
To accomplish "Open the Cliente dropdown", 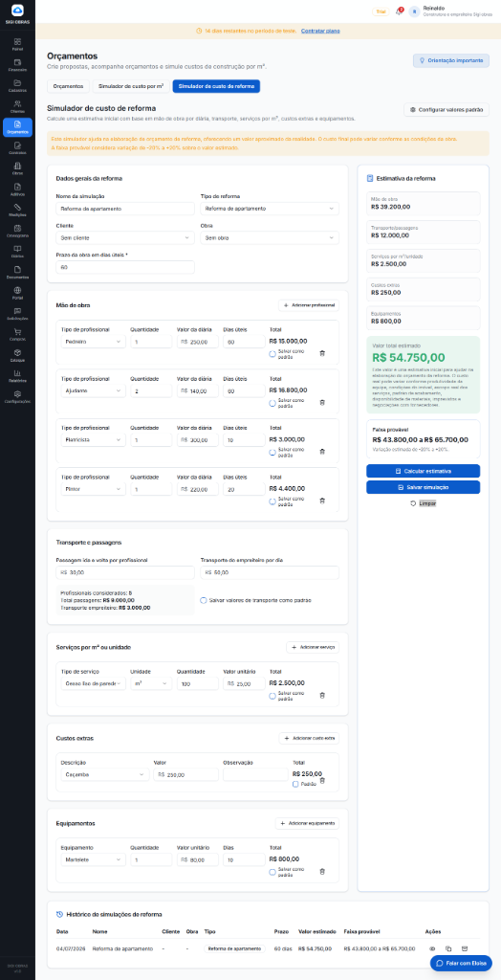I will point(125,237).
